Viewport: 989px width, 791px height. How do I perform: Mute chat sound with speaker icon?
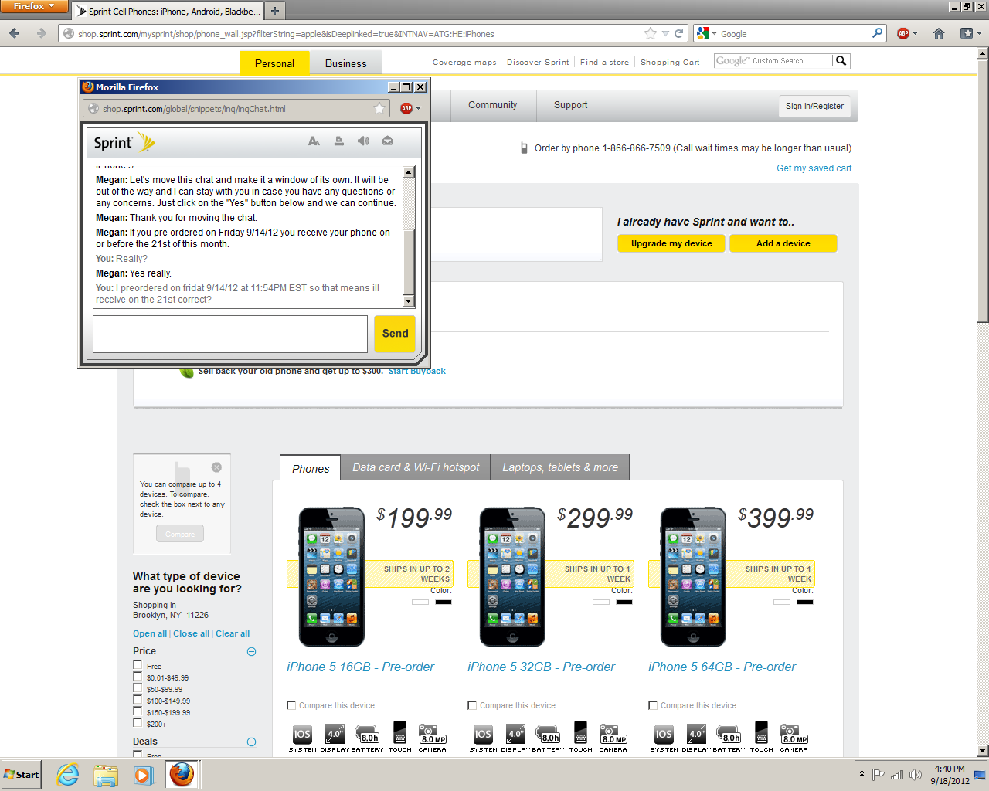point(363,141)
